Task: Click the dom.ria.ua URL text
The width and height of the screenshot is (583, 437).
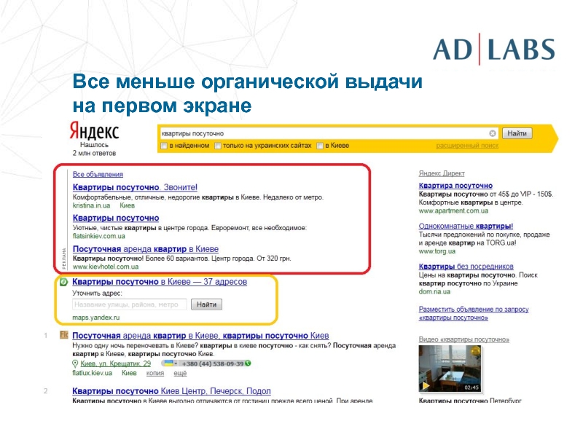Action: point(434,292)
